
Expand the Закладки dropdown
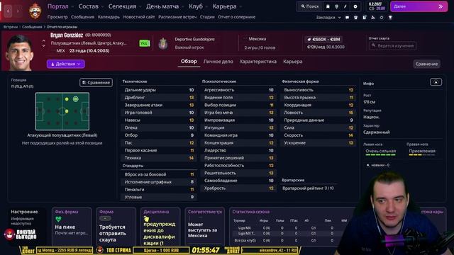click(328, 17)
